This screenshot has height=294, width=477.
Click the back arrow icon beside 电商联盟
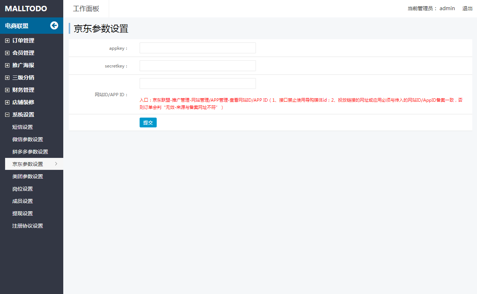pyautogui.click(x=54, y=25)
